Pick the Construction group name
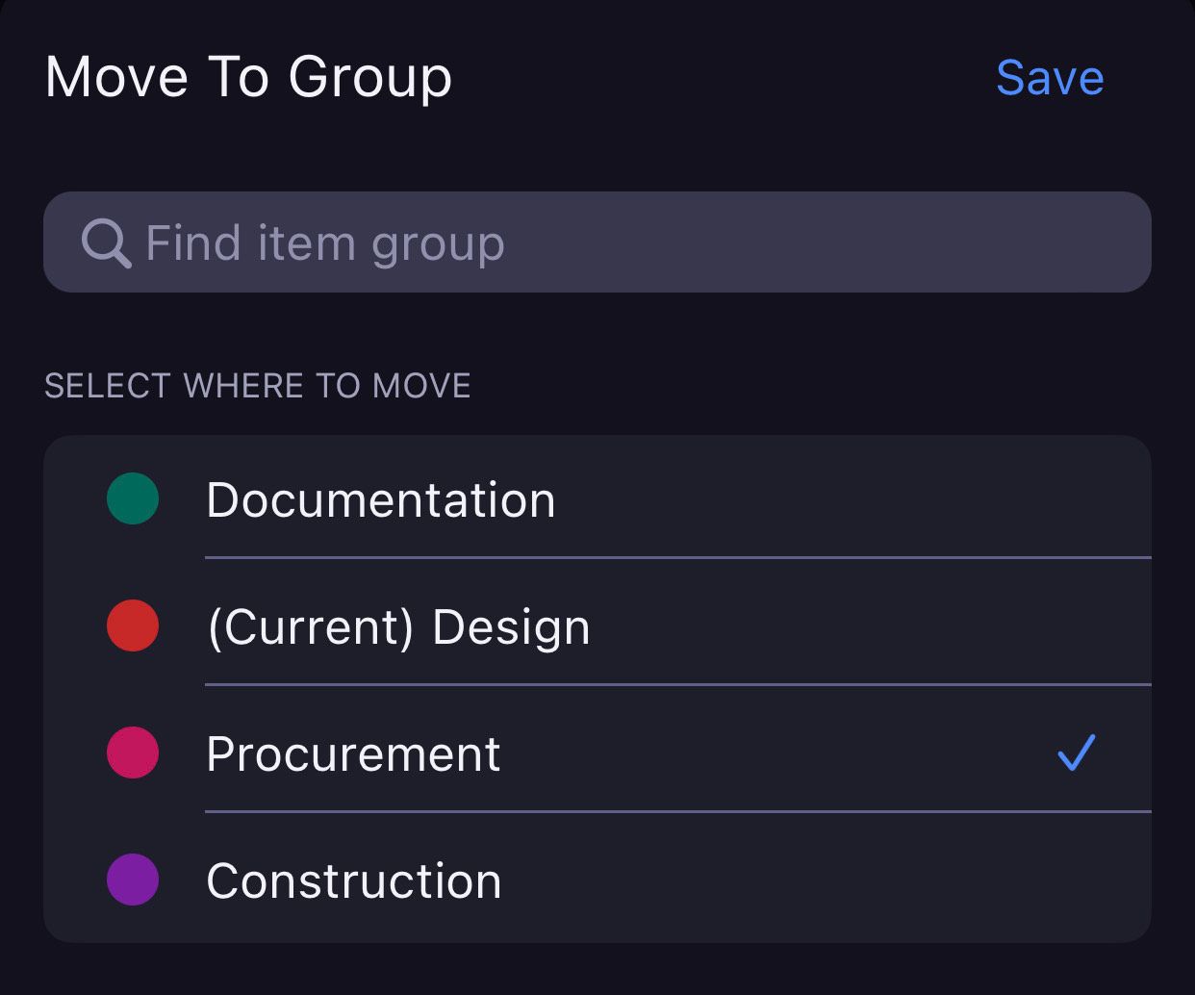The height and width of the screenshot is (995, 1195). point(354,881)
